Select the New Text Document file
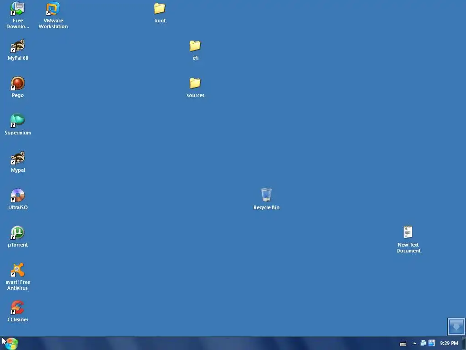The width and height of the screenshot is (466, 350). tap(408, 240)
